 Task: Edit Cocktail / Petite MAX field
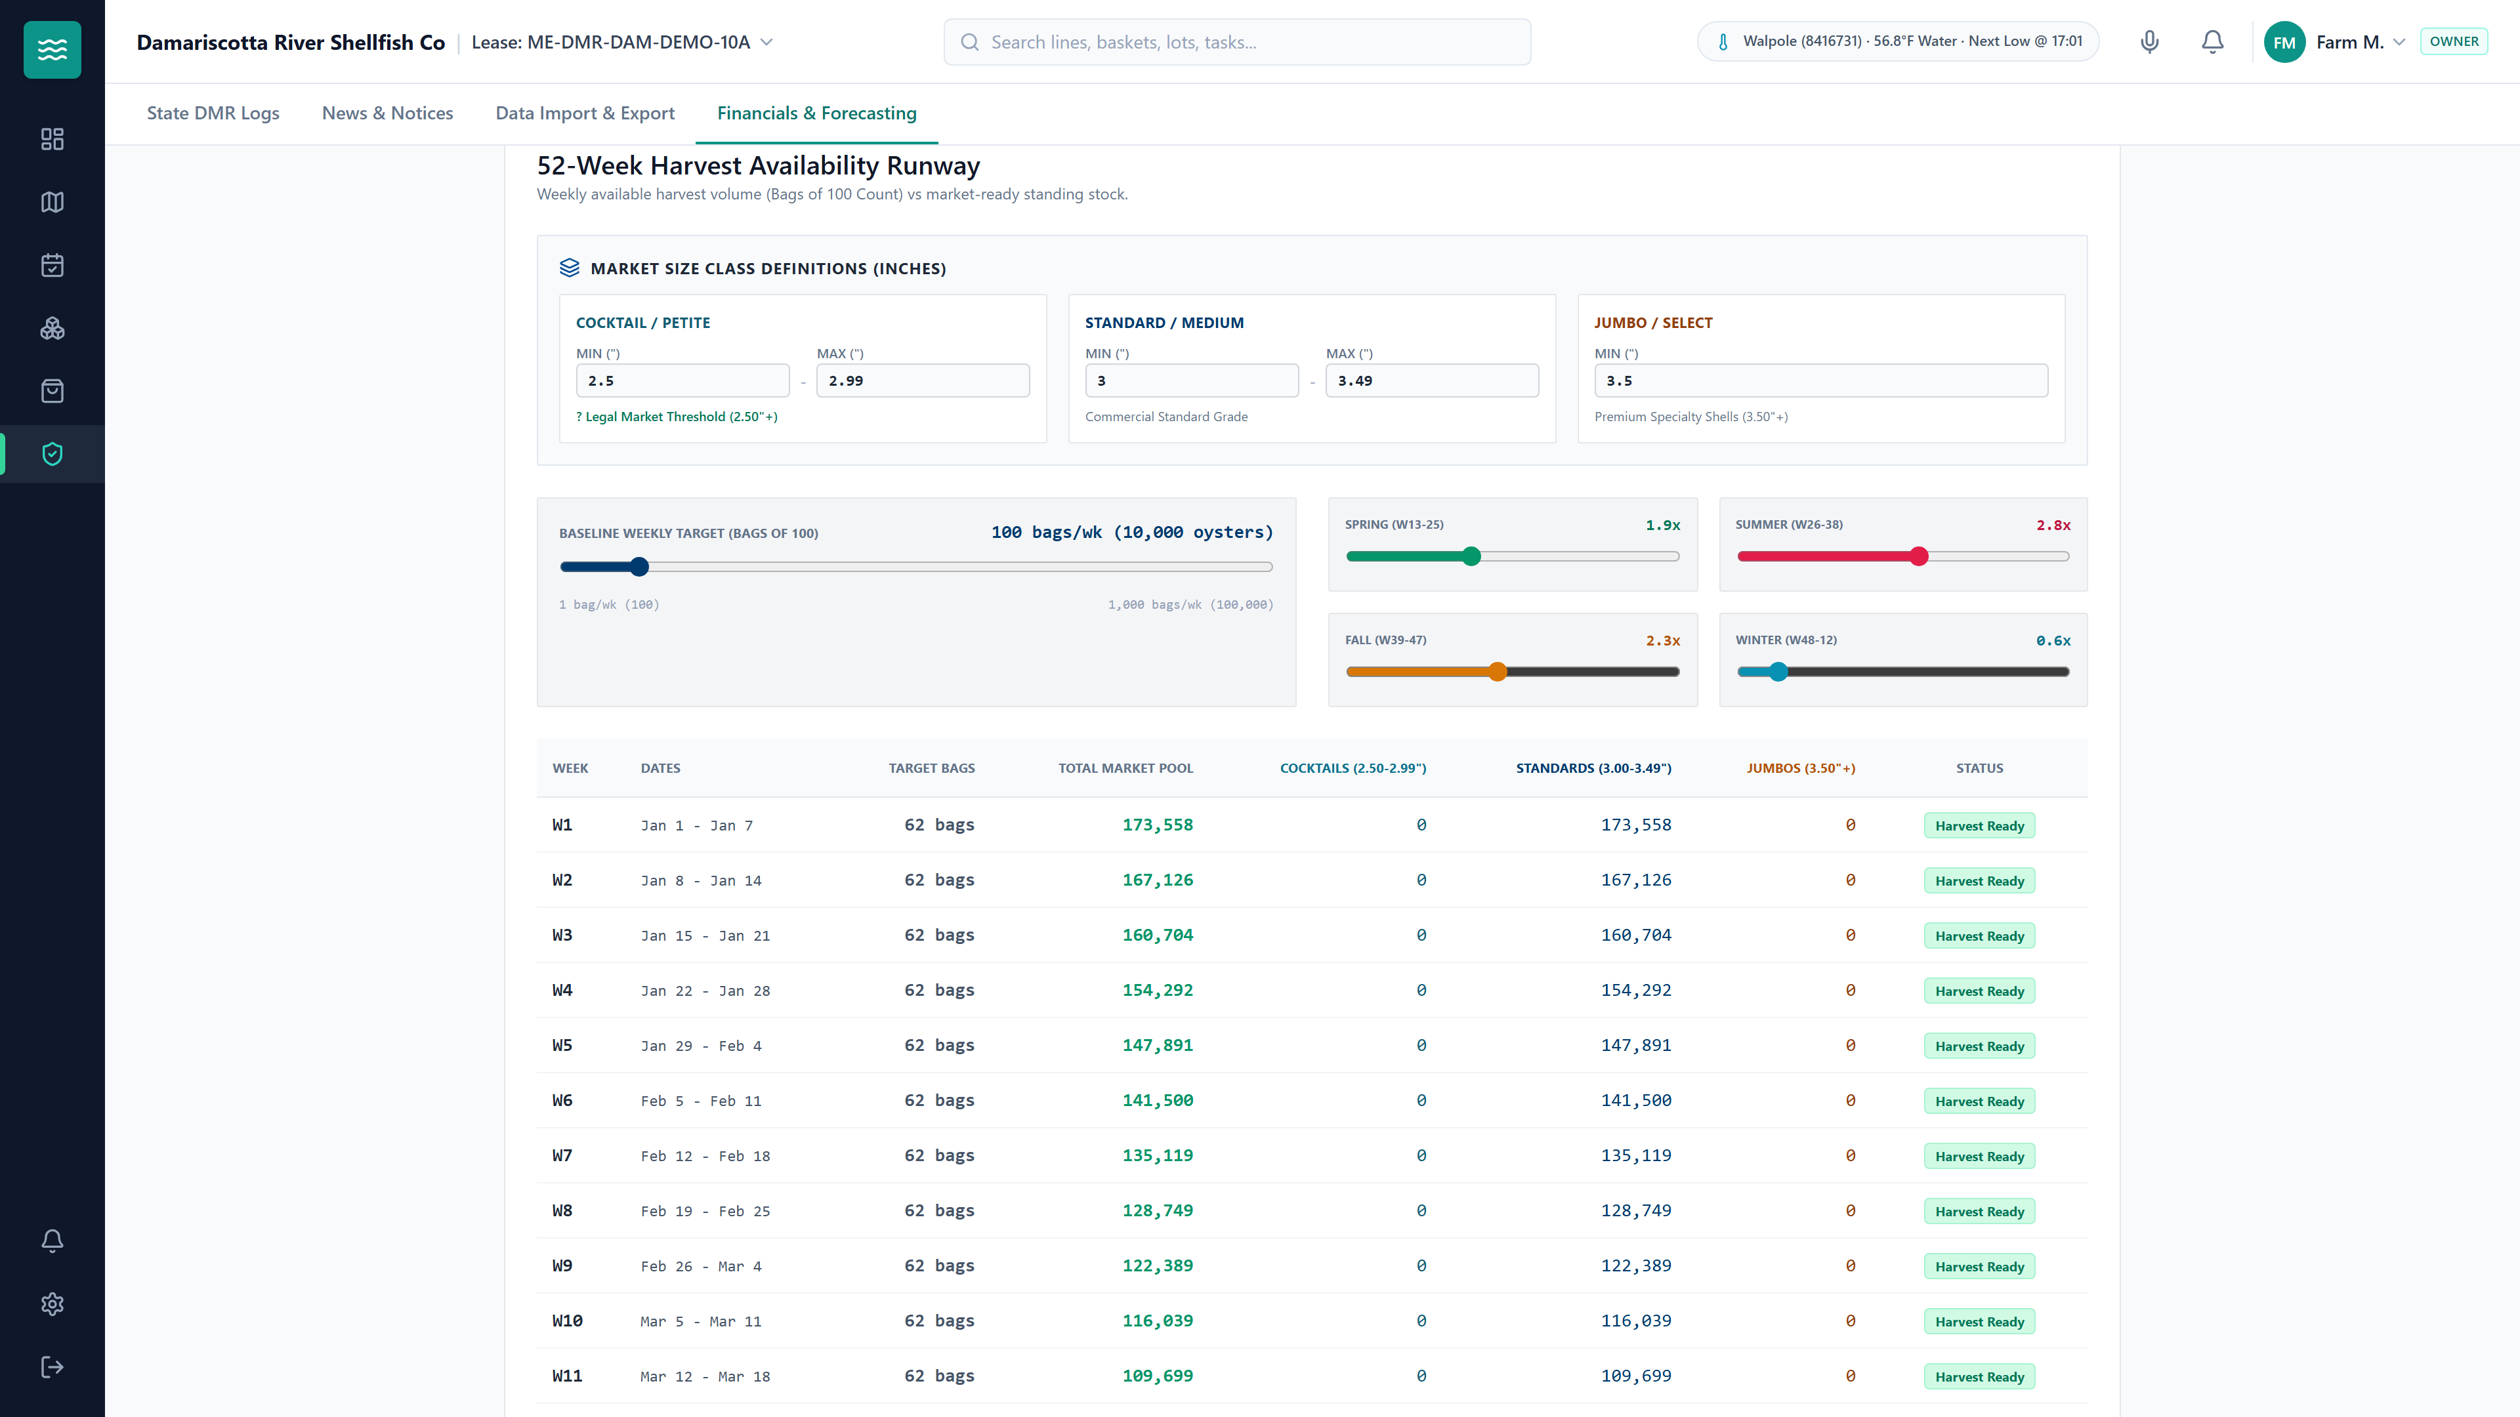pyautogui.click(x=923, y=380)
